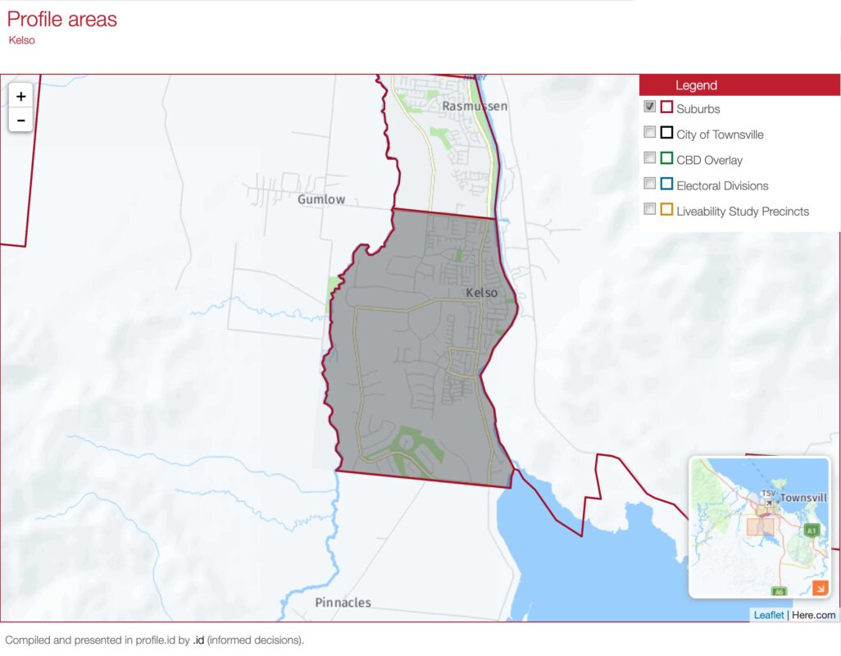
Task: Open the Here.com attribution link
Action: [813, 615]
